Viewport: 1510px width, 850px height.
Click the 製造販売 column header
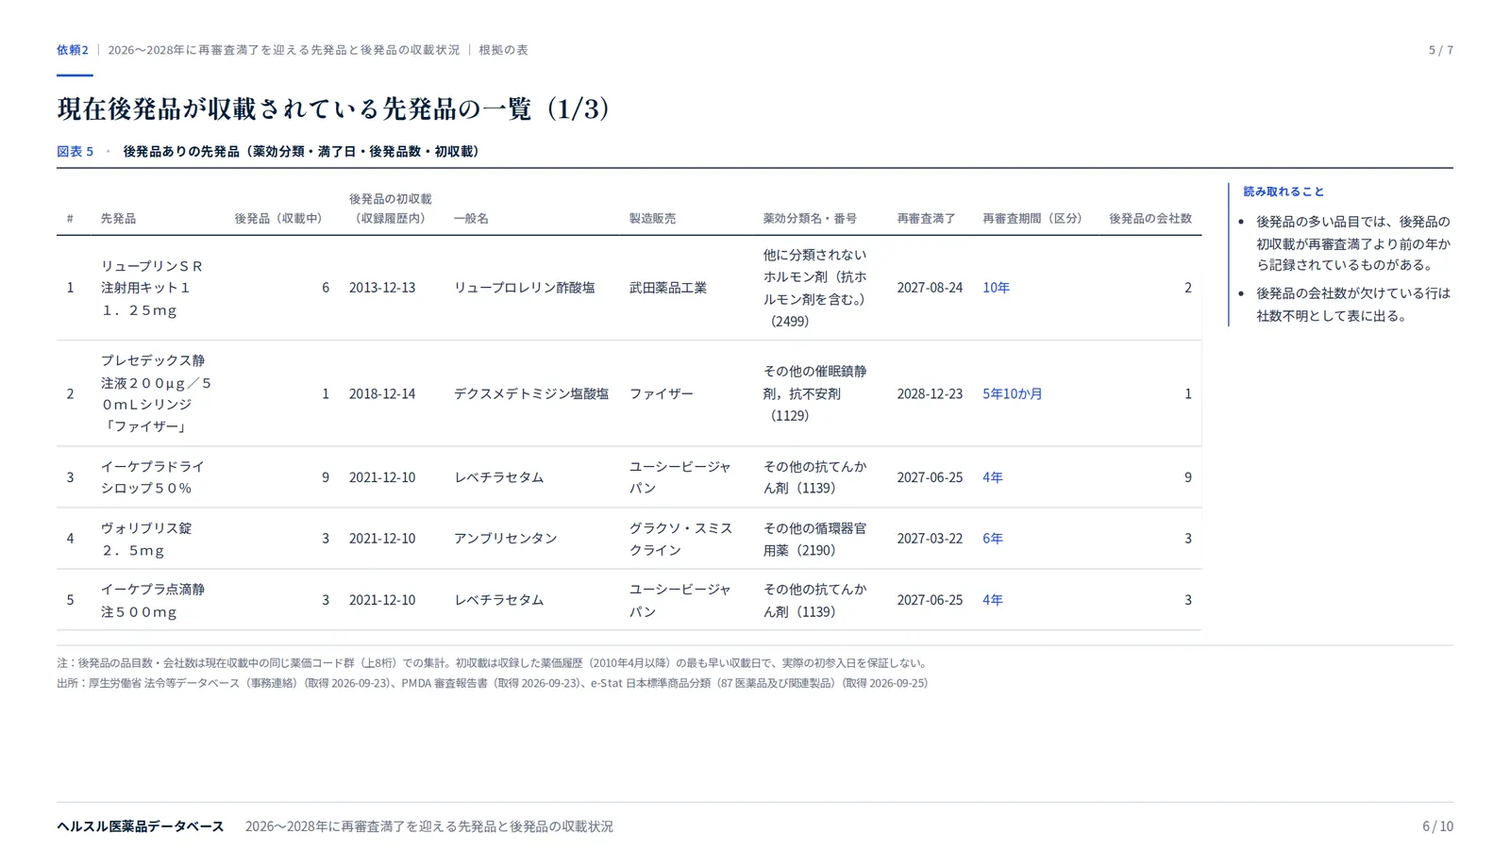pos(652,218)
